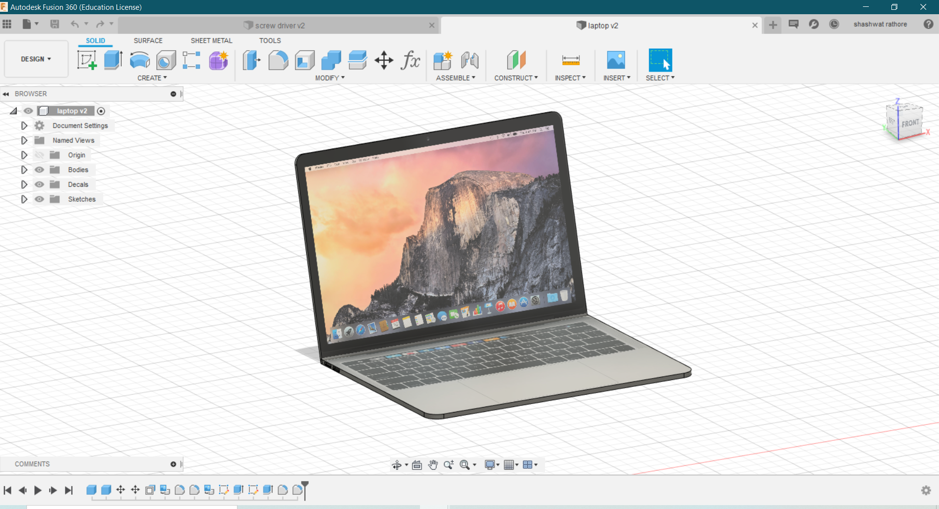Switch to the screw driver v2 document tab

(x=279, y=25)
